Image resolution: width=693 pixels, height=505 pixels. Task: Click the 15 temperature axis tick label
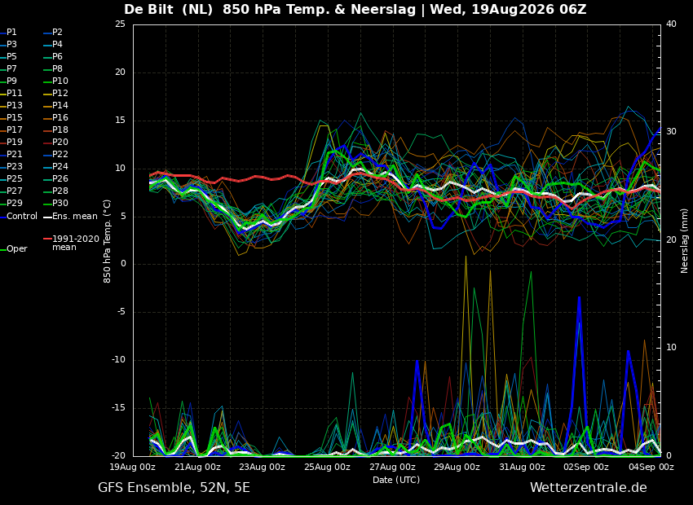tap(120, 121)
